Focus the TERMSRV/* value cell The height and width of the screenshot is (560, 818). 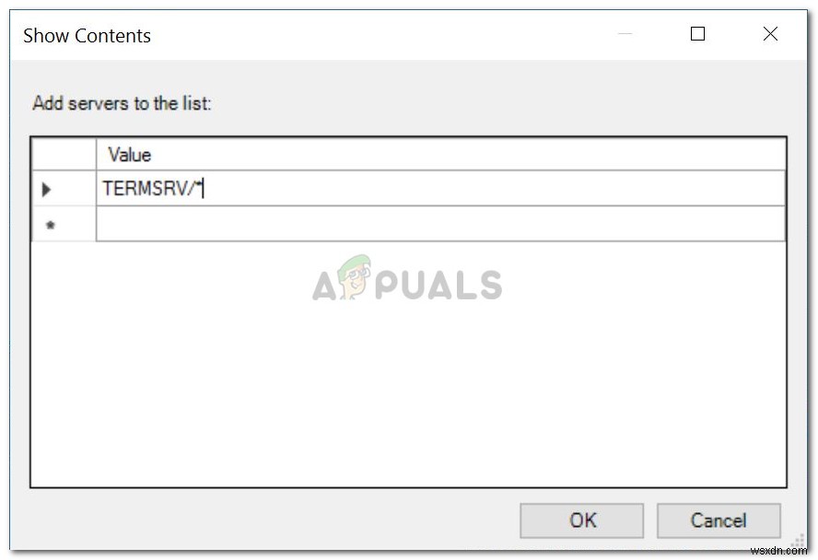click(441, 188)
